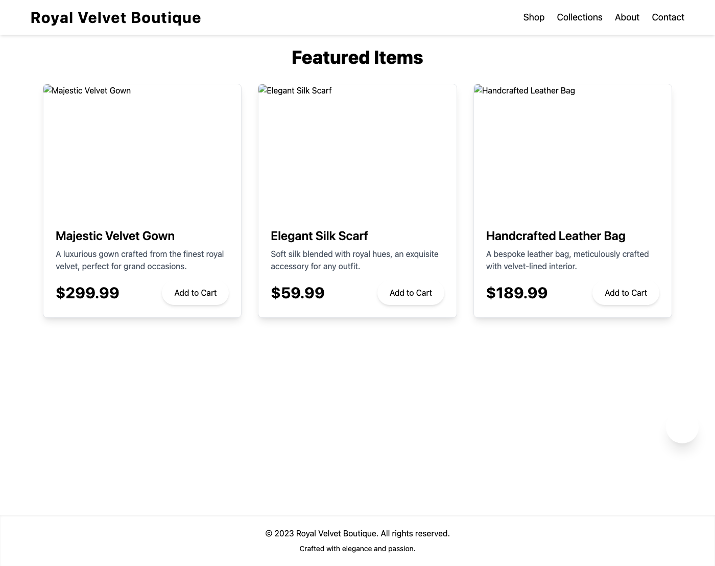Add the Majestic Velvet Gown to cart
The image size is (715, 566).
coord(195,293)
